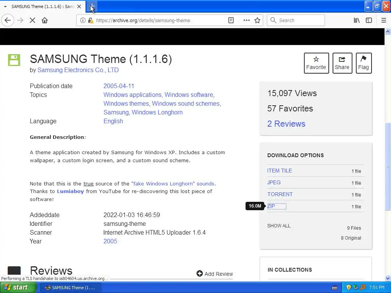391x293 pixels.
Task: Click the page scrollbar up arrow
Action: click(388, 31)
